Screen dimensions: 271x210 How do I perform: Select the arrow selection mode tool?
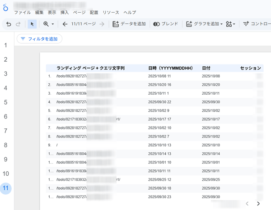point(32,24)
